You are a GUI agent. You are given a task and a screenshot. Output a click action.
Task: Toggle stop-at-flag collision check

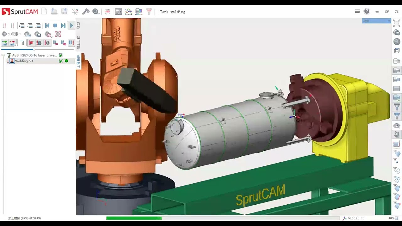click(31, 43)
